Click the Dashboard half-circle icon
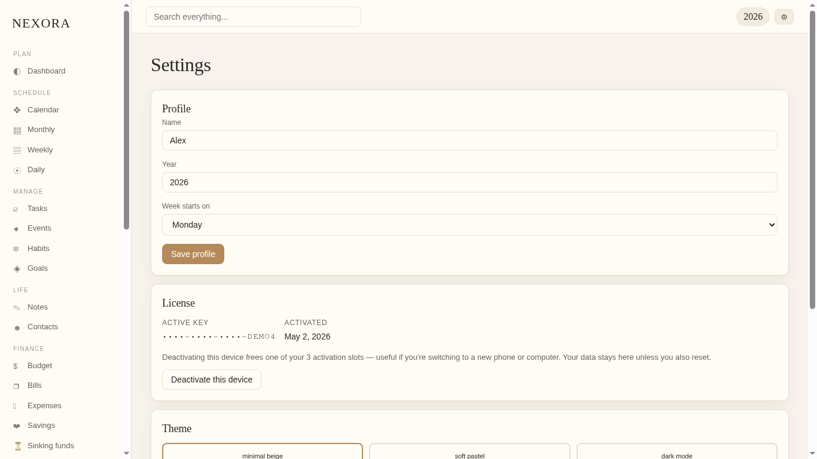The width and height of the screenshot is (817, 459). pyautogui.click(x=17, y=71)
